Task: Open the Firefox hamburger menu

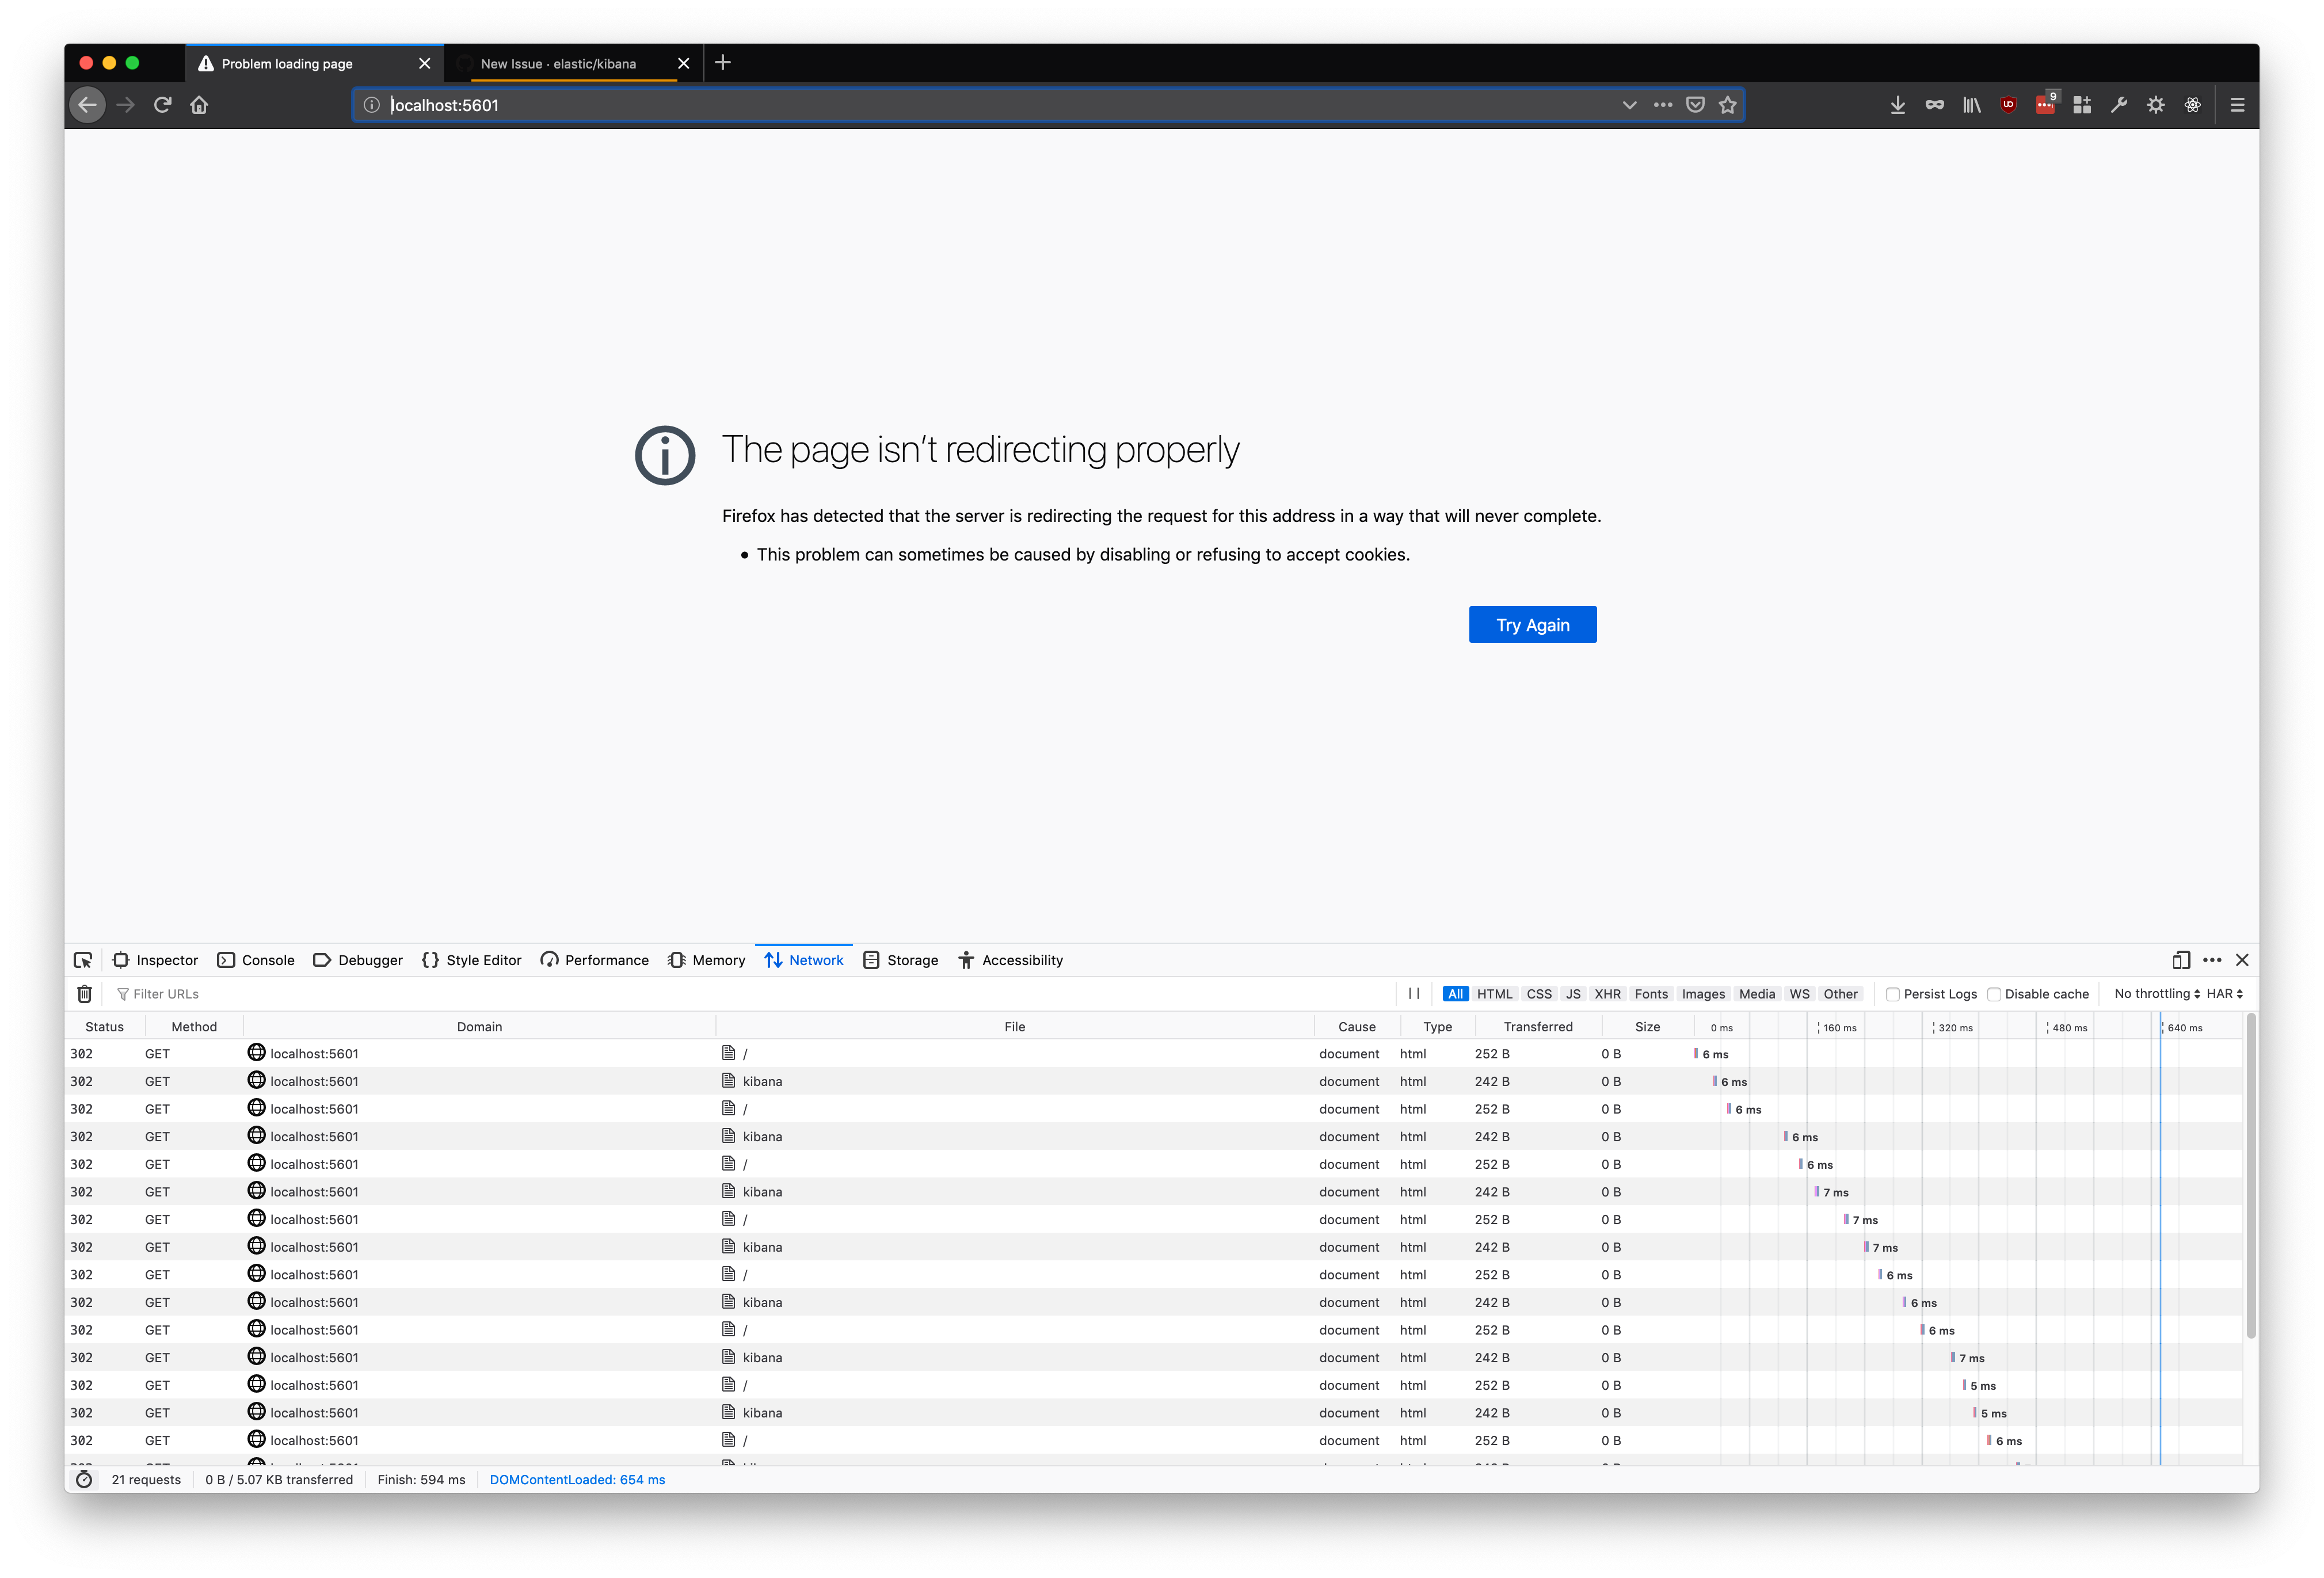Action: [2237, 104]
